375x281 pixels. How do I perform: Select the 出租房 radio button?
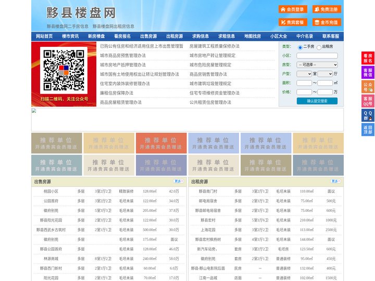click(319, 47)
